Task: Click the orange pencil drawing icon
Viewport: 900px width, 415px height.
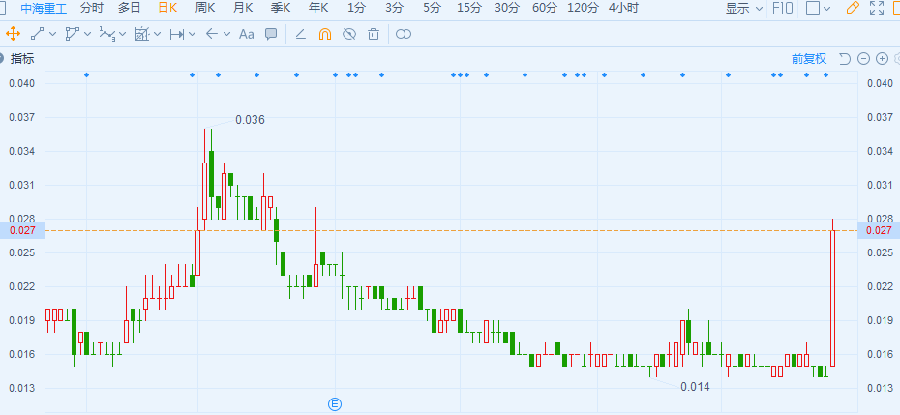Action: pos(853,8)
